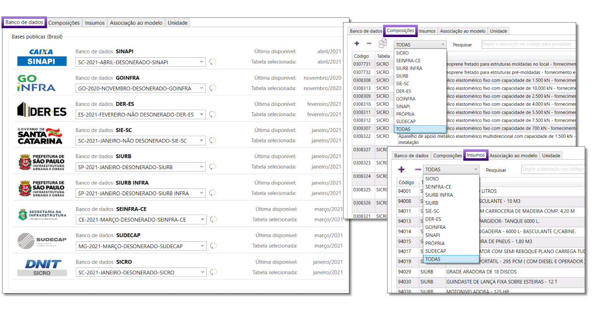594x310 pixels.
Task: Refresh the SUDECAP database icon
Action: point(213,246)
